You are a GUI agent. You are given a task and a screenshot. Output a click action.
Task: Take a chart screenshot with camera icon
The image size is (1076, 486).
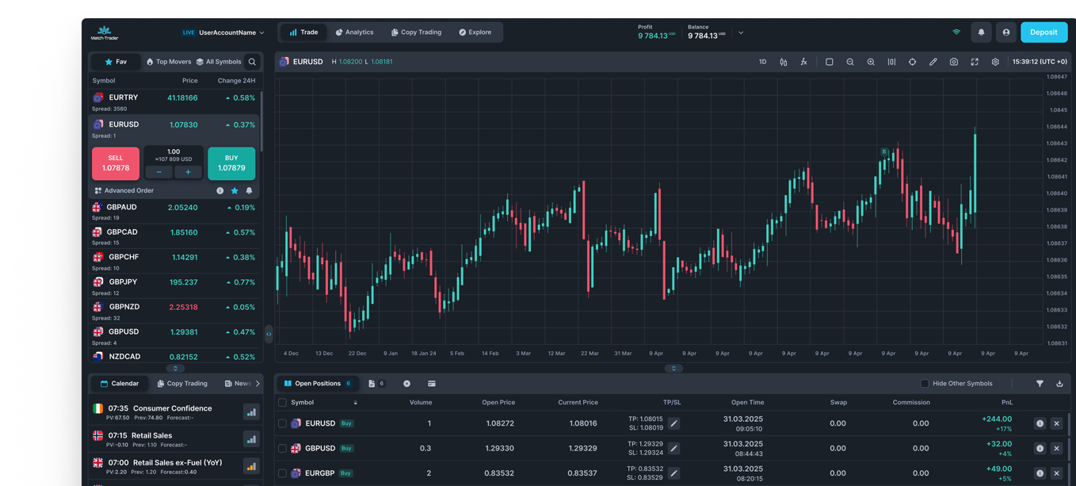pyautogui.click(x=953, y=62)
